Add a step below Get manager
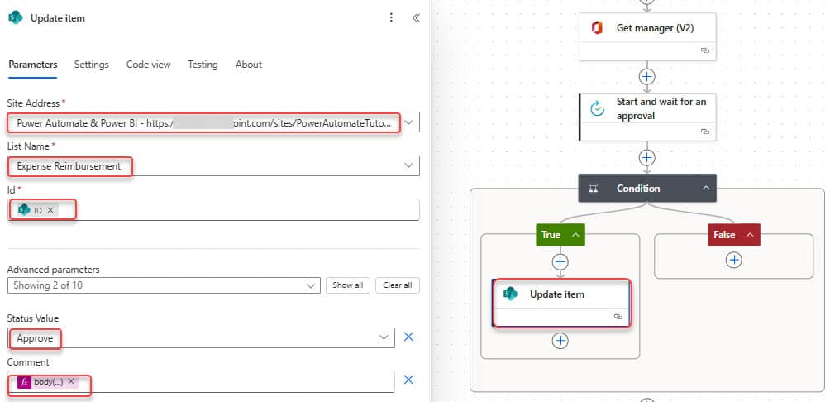830x402 pixels. 646,77
